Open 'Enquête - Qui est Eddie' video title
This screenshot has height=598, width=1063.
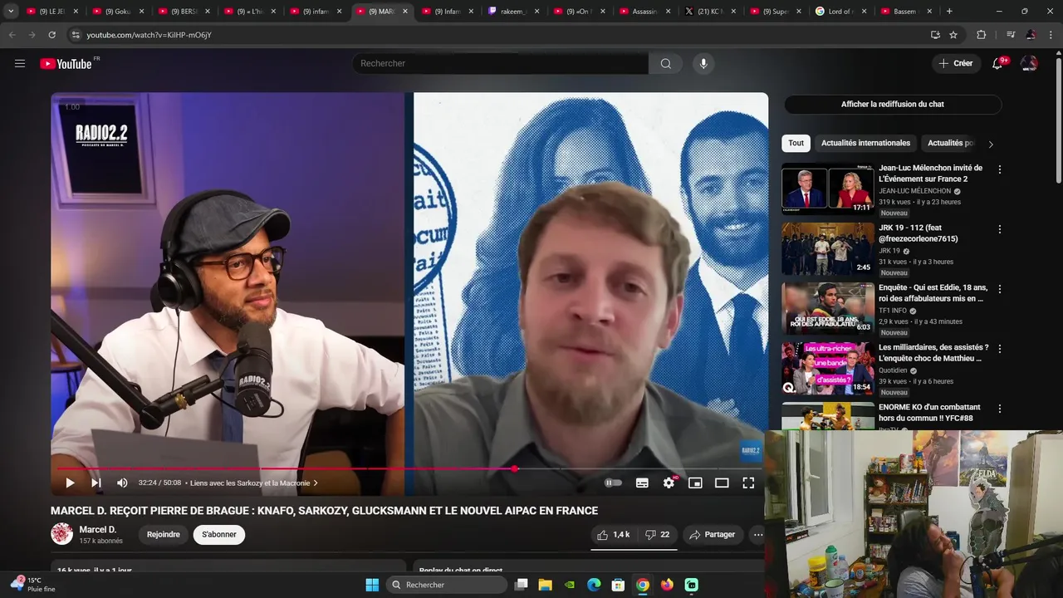point(933,292)
